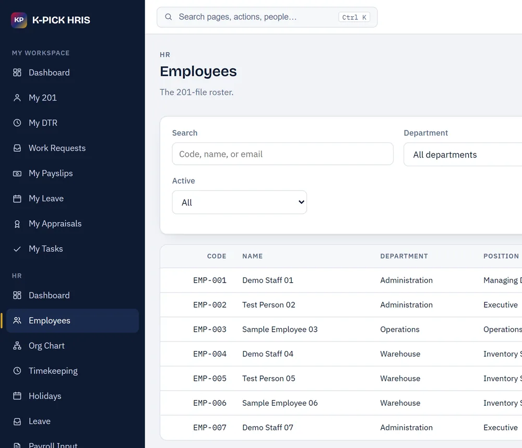Open the Demo Staff 04 record
This screenshot has height=448, width=522.
268,354
